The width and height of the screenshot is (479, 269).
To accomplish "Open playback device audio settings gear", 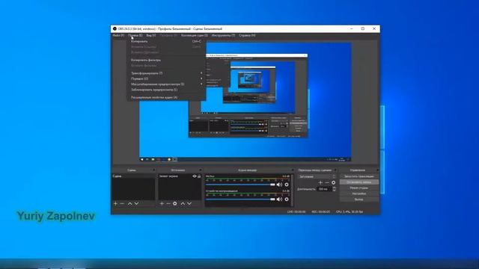I will point(287,200).
